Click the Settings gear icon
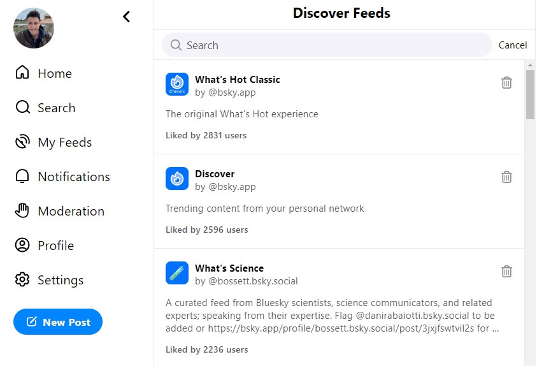This screenshot has width=537, height=366. [x=22, y=280]
